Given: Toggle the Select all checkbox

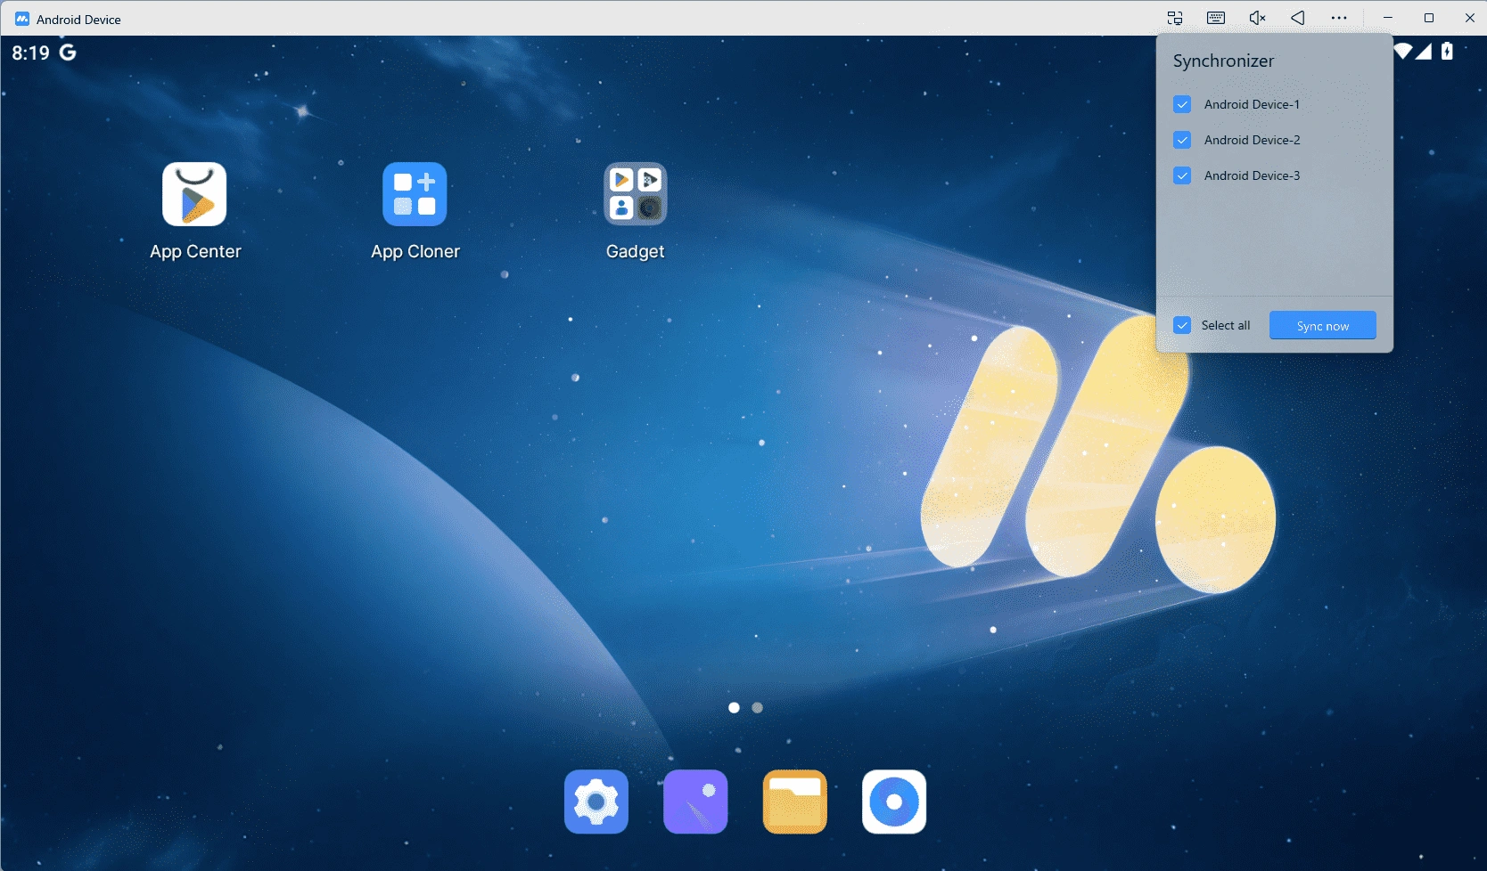Looking at the screenshot, I should tap(1182, 325).
